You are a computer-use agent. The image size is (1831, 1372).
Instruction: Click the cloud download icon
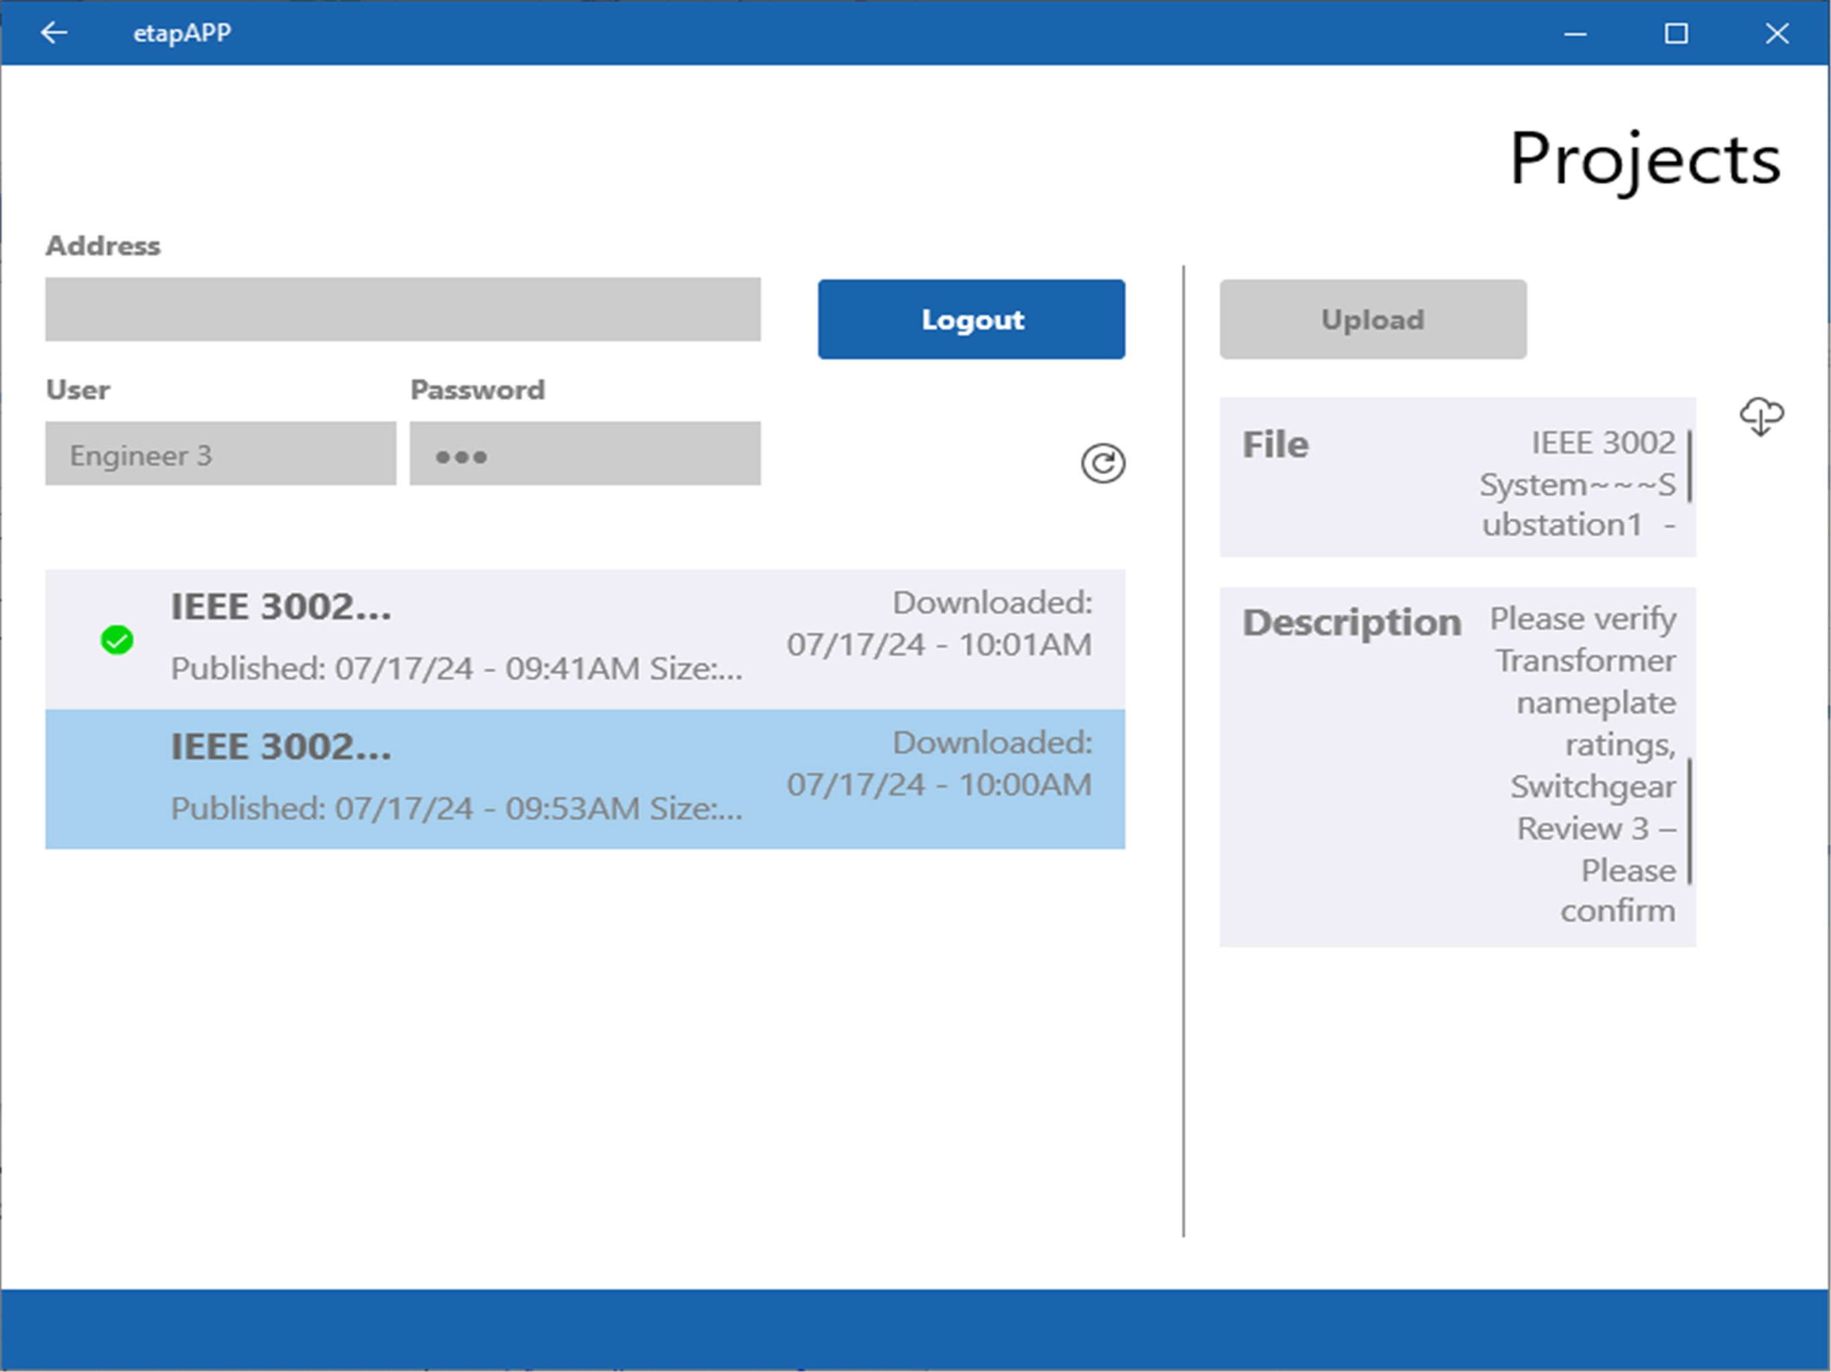(x=1761, y=415)
